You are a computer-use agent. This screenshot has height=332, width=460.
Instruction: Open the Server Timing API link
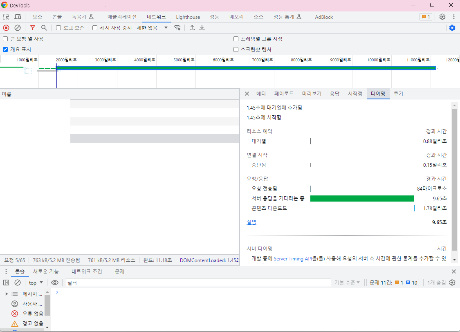click(x=292, y=259)
